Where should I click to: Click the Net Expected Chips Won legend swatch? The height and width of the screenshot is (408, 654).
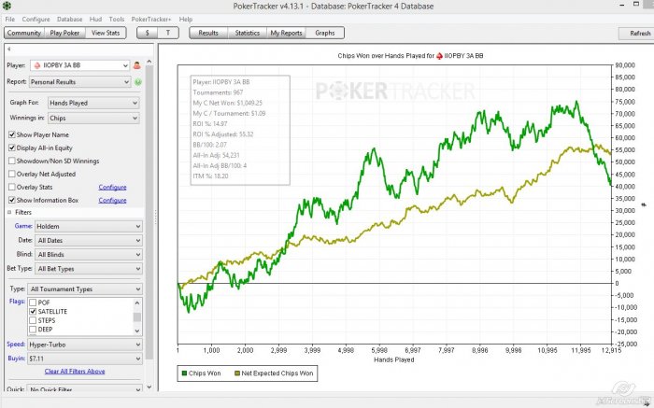click(237, 373)
